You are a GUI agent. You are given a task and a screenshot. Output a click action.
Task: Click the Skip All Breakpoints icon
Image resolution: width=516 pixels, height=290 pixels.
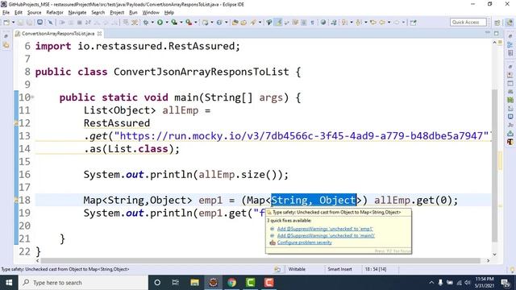click(x=50, y=23)
